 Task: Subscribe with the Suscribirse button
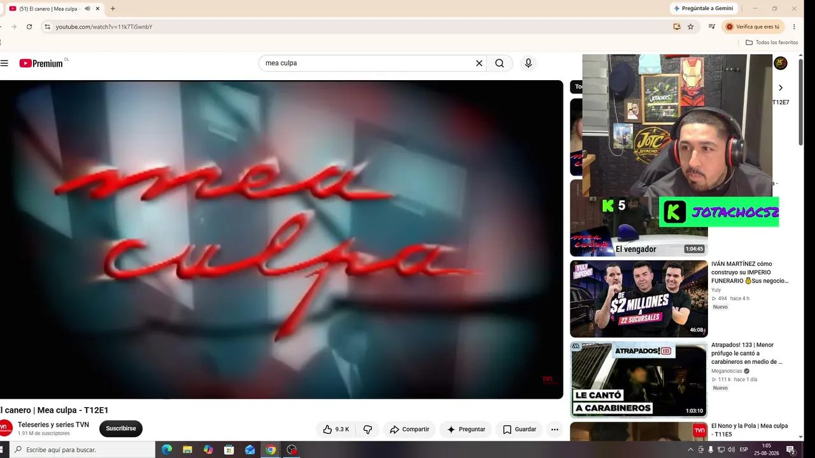(121, 429)
